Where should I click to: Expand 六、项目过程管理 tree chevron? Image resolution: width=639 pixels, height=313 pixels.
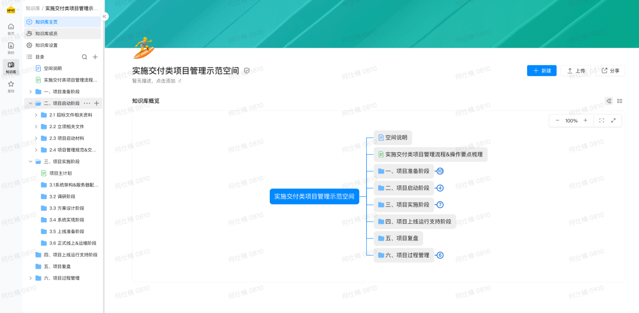click(30, 278)
